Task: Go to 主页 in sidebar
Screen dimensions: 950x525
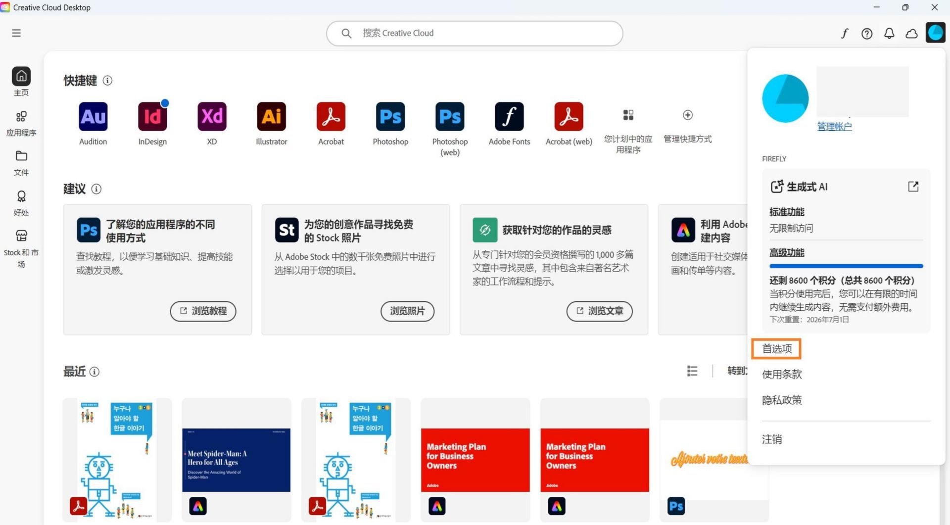Action: click(x=21, y=82)
